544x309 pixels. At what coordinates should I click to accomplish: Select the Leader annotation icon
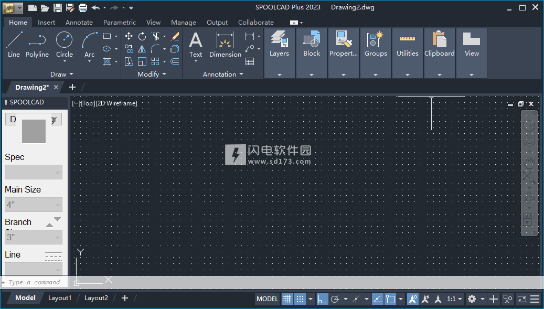click(x=250, y=49)
